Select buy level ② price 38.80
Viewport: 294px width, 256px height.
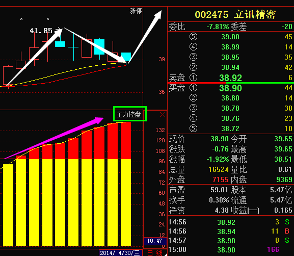pyautogui.click(x=230, y=98)
